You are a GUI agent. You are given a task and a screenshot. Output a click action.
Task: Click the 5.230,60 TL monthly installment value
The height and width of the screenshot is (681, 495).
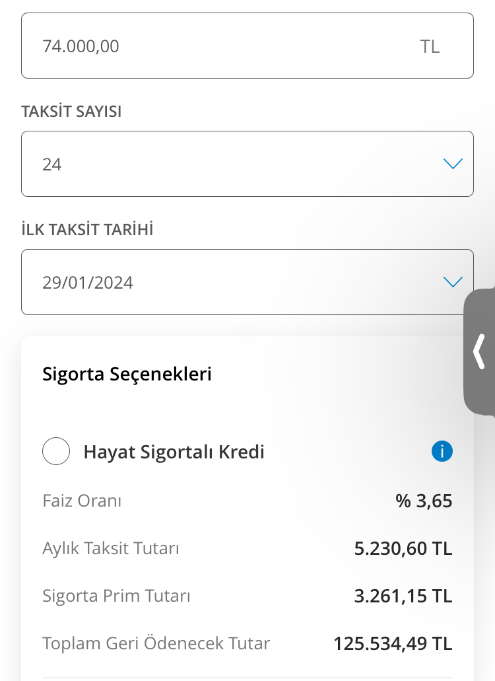coord(403,548)
